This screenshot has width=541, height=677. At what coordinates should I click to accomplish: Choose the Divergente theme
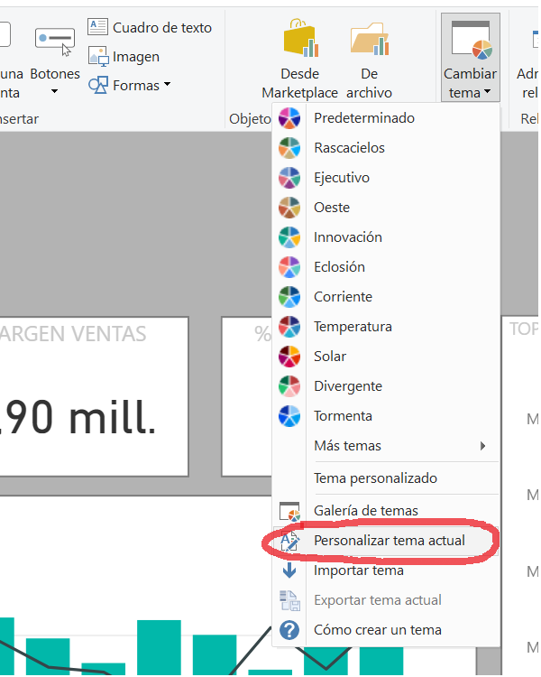point(386,386)
